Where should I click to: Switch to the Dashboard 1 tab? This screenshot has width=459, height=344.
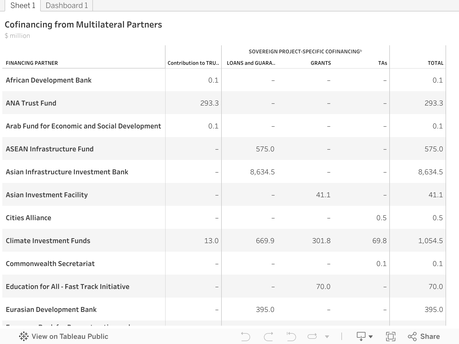67,5
